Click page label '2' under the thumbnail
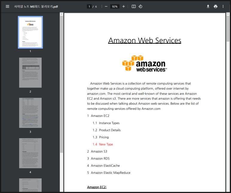231x193 pixels. tap(30, 91)
